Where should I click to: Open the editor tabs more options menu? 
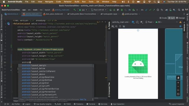pyautogui.click(x=184, y=14)
